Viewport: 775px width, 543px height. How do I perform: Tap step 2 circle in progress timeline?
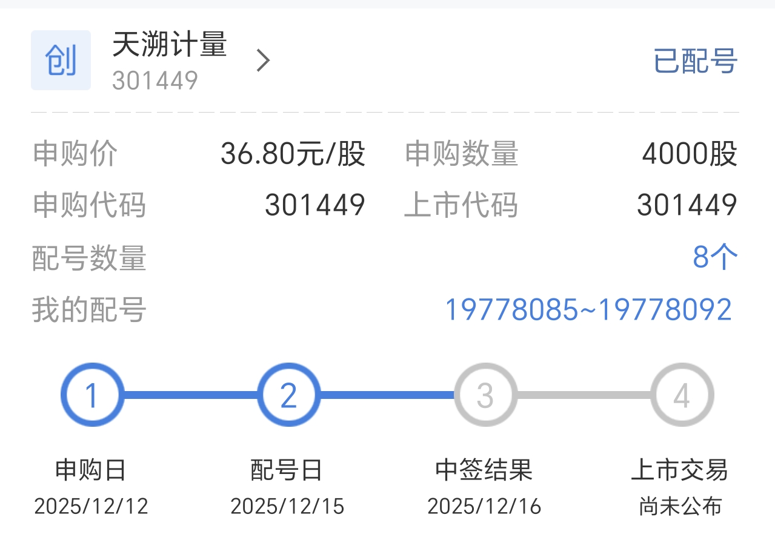pos(288,395)
